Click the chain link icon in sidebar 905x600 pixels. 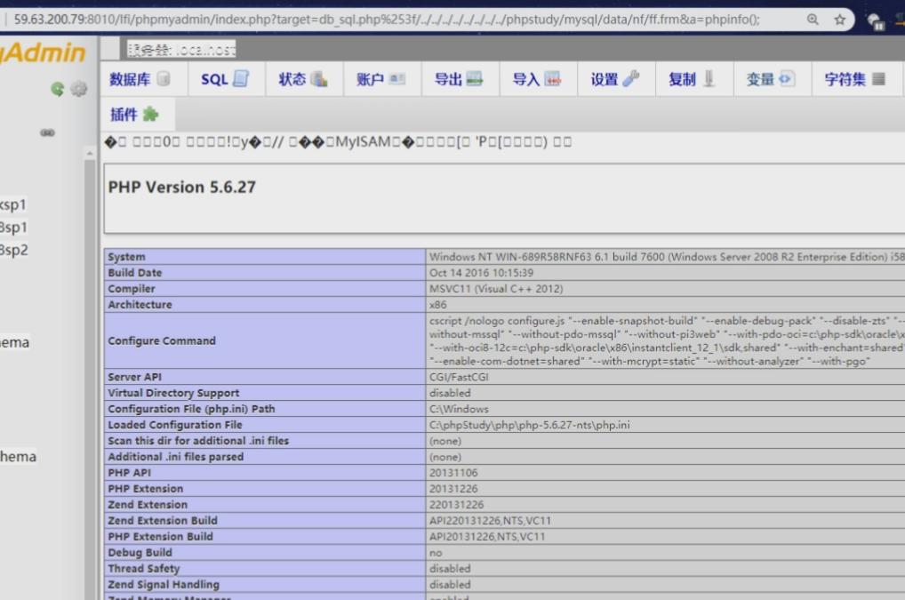tap(47, 132)
